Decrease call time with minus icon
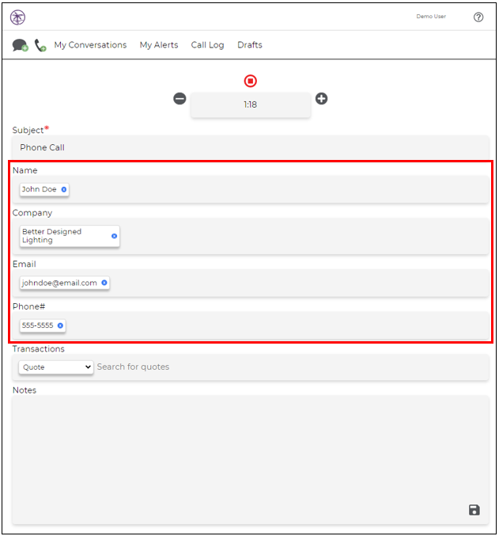This screenshot has height=536, width=499. point(180,99)
